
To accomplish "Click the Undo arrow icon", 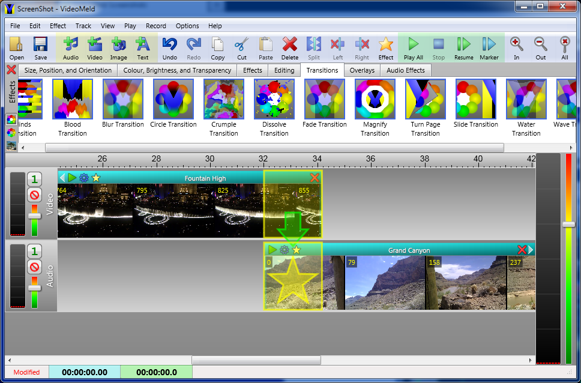I will pos(170,48).
